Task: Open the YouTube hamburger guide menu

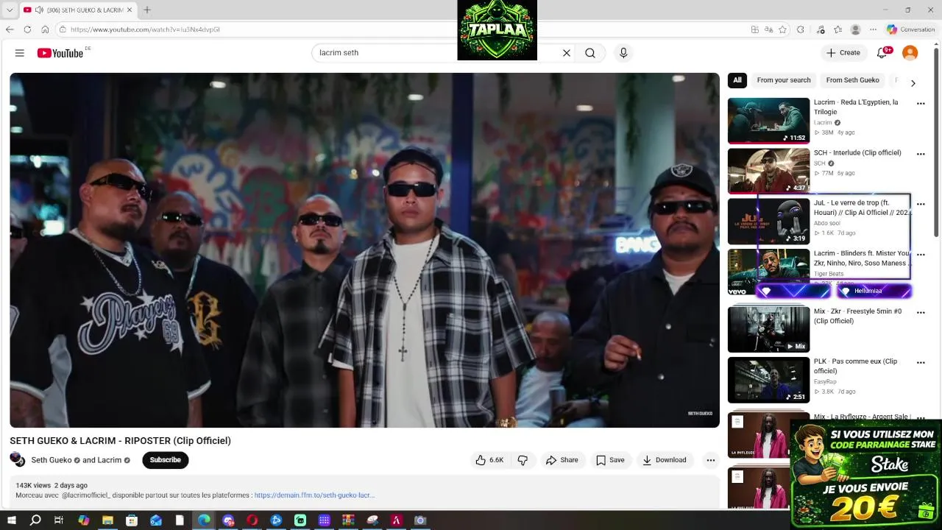Action: tap(20, 53)
